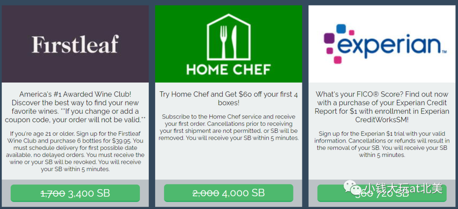Click the WeChat speech bubble watermark icon
458x209 pixels.
[352, 188]
